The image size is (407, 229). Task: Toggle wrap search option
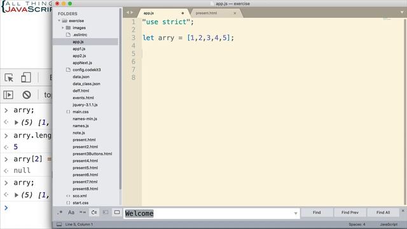pos(94,212)
